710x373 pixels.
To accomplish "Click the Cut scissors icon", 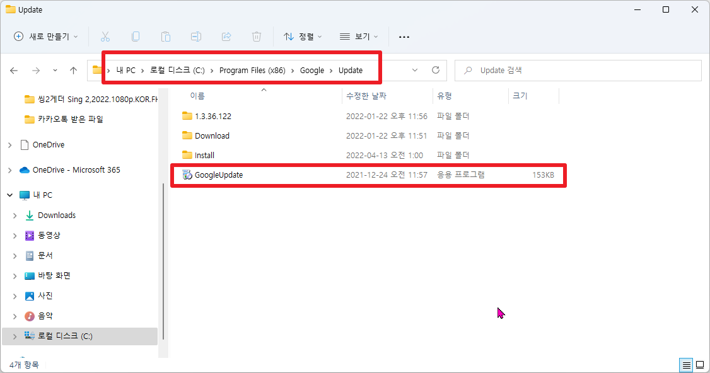I will [105, 37].
